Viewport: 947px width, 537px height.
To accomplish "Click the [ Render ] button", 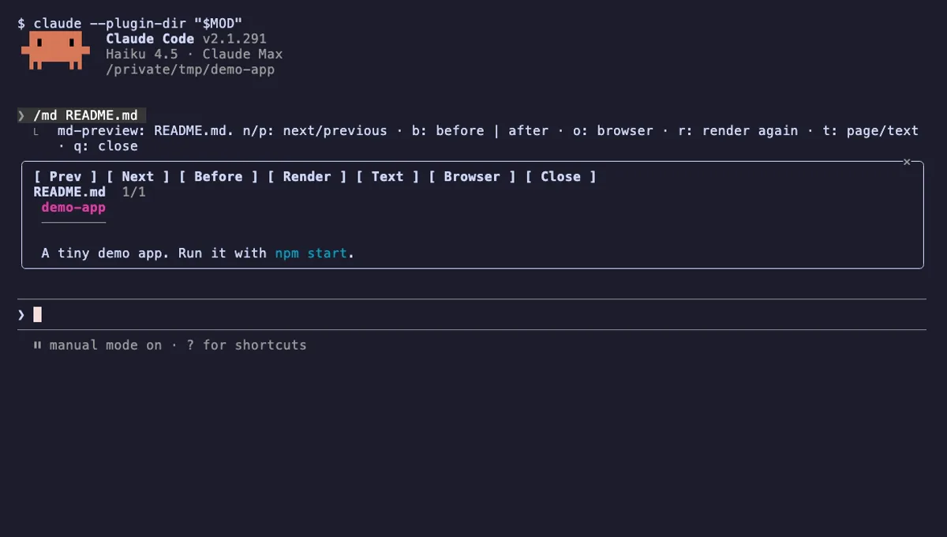I will click(x=307, y=177).
